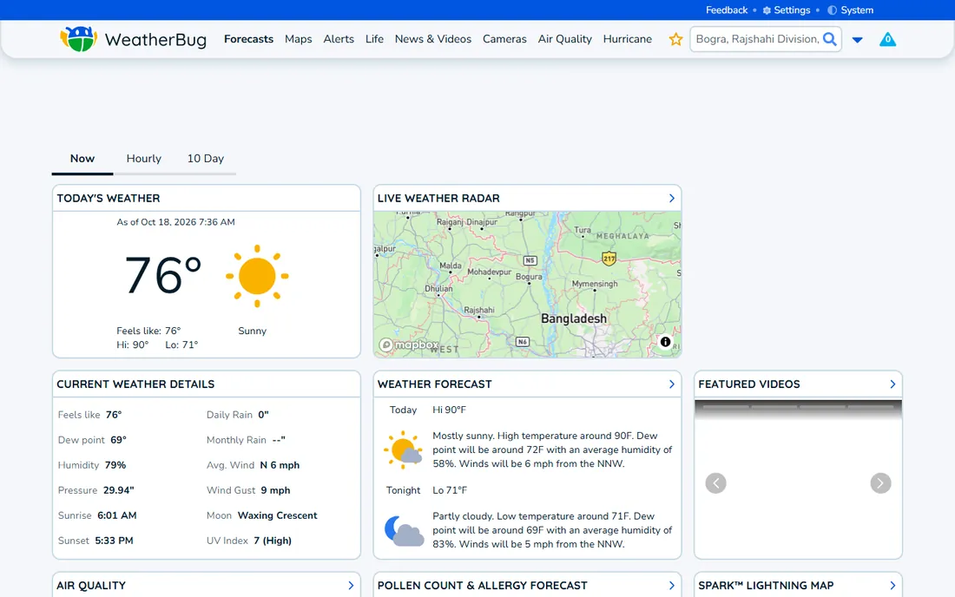Show next featured video
The image size is (955, 597).
pyautogui.click(x=880, y=483)
